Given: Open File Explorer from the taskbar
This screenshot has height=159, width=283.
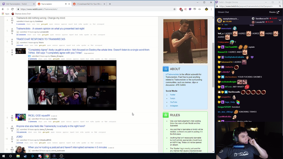Looking at the screenshot, I should click(x=18, y=156).
